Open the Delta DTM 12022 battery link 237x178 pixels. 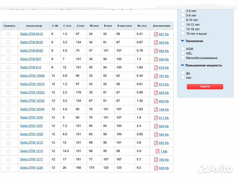[32, 92]
